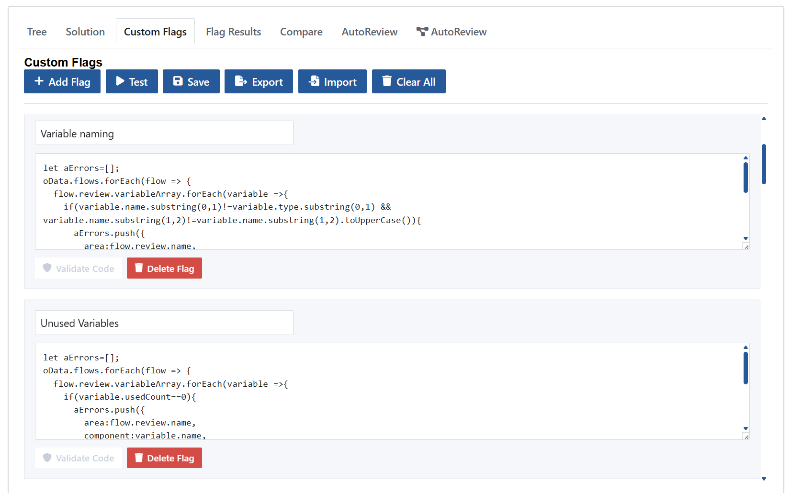The image size is (802, 493).
Task: Click the shield icon on first Validate Code
Action: [47, 268]
